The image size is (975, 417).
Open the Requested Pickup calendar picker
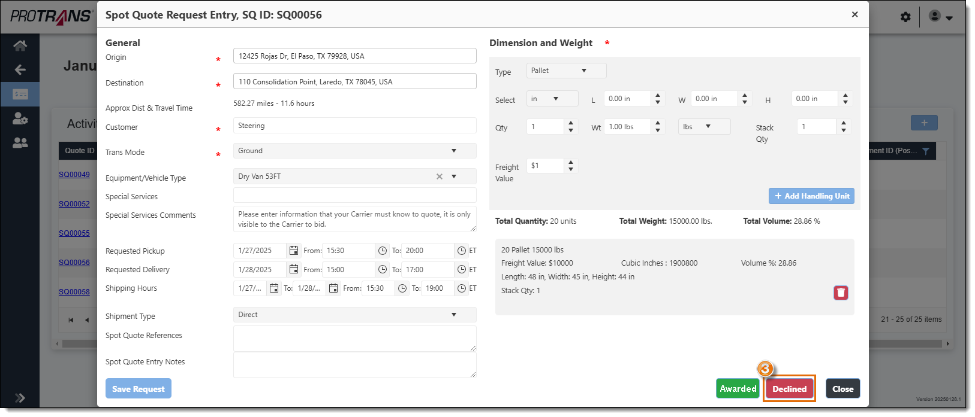293,251
